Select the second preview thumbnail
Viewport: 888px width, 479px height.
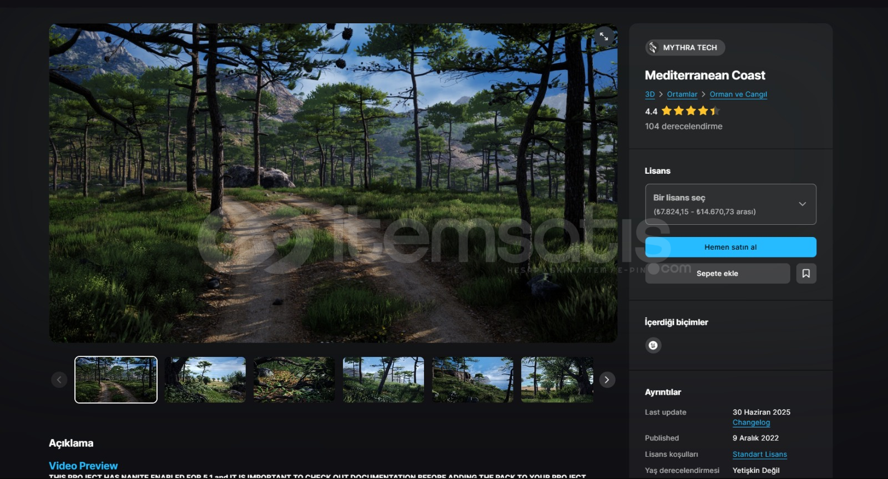pyautogui.click(x=205, y=380)
